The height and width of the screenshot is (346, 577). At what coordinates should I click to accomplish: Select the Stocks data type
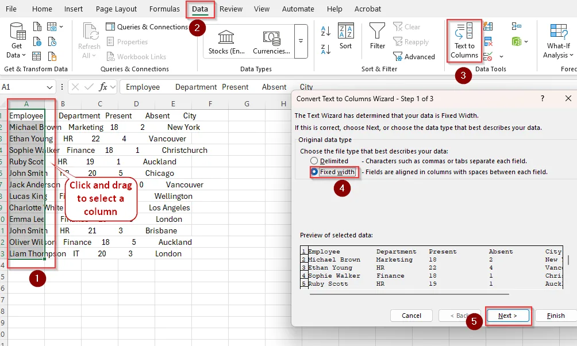click(226, 41)
